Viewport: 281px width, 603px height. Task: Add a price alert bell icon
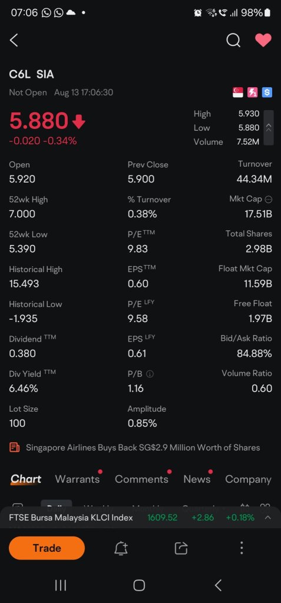[x=121, y=548]
